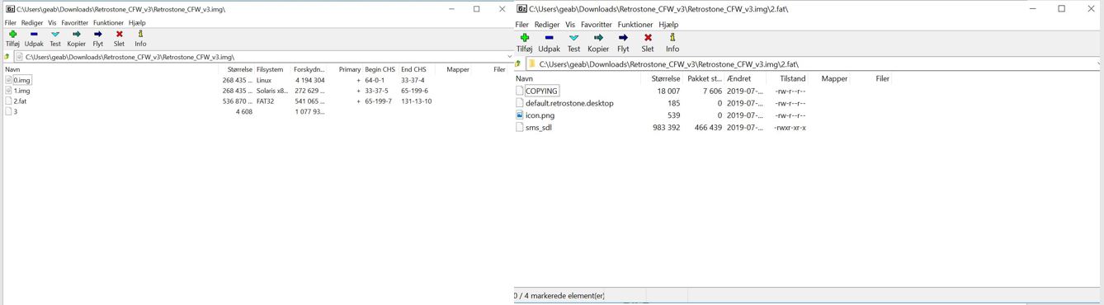
Task: Open Filer menu in left window
Action: [x=11, y=23]
